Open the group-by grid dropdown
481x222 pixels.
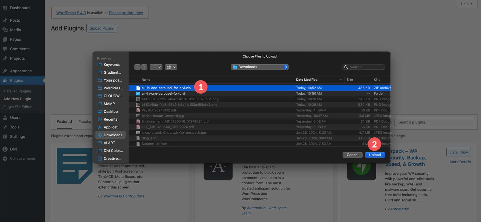tap(171, 67)
